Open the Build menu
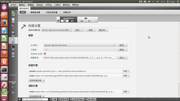The image size is (180, 101). tap(31, 5)
